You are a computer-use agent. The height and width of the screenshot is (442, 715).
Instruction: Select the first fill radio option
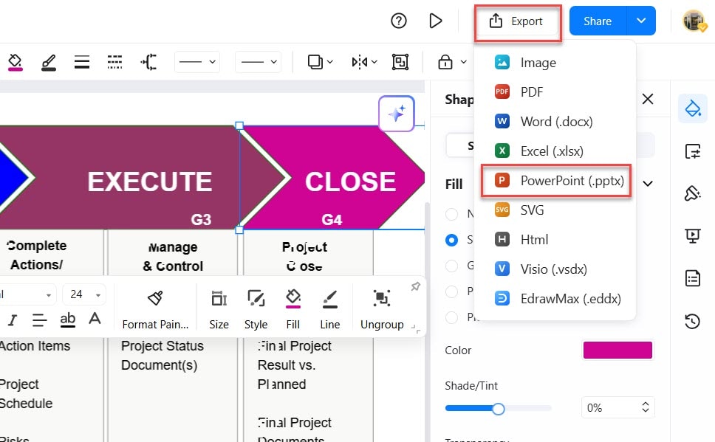point(451,214)
